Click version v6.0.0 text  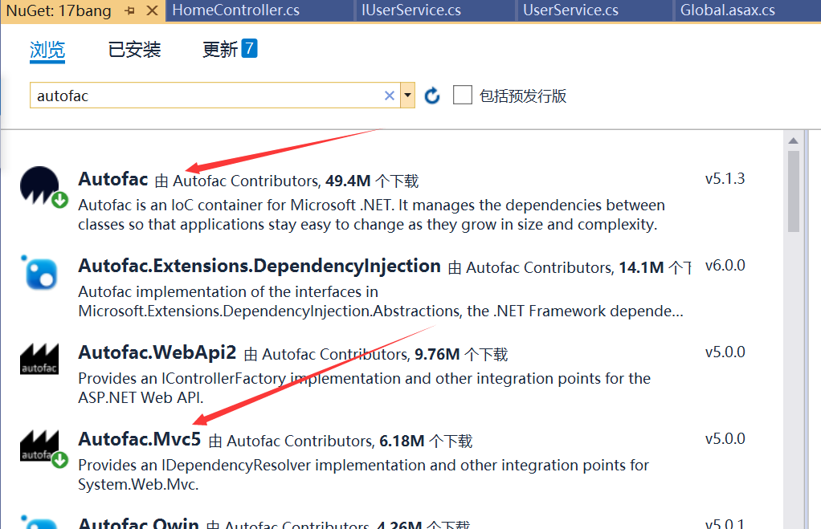(x=725, y=265)
